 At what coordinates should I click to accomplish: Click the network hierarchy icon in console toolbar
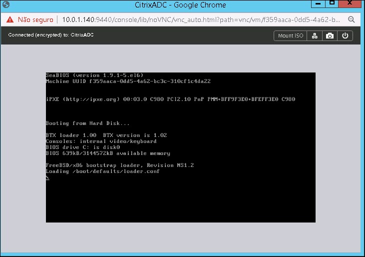pyautogui.click(x=315, y=36)
